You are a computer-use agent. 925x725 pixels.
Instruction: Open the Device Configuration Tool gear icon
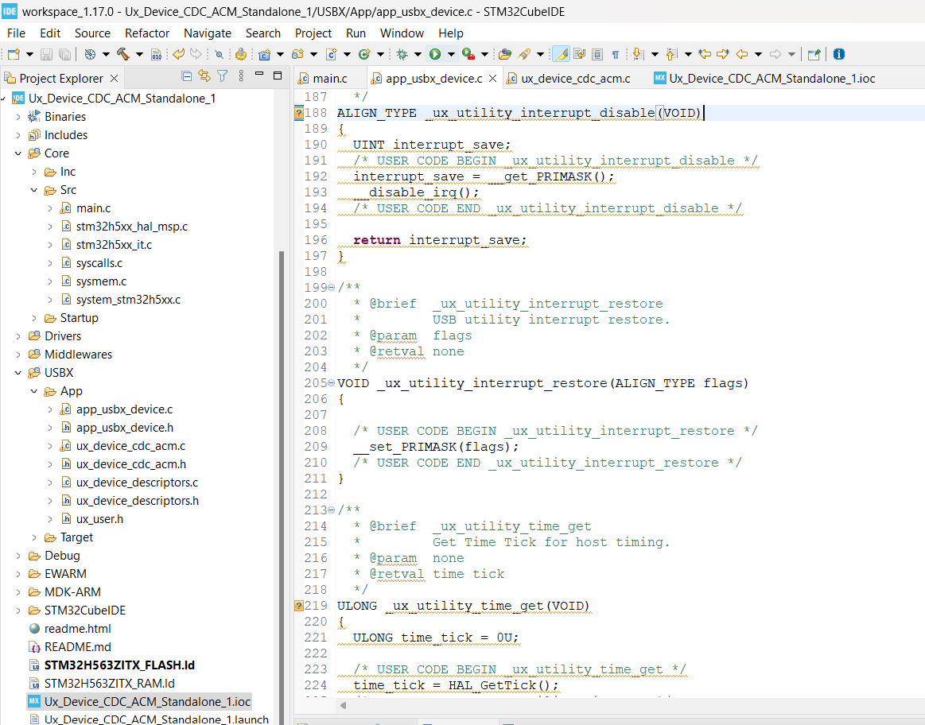[241, 54]
